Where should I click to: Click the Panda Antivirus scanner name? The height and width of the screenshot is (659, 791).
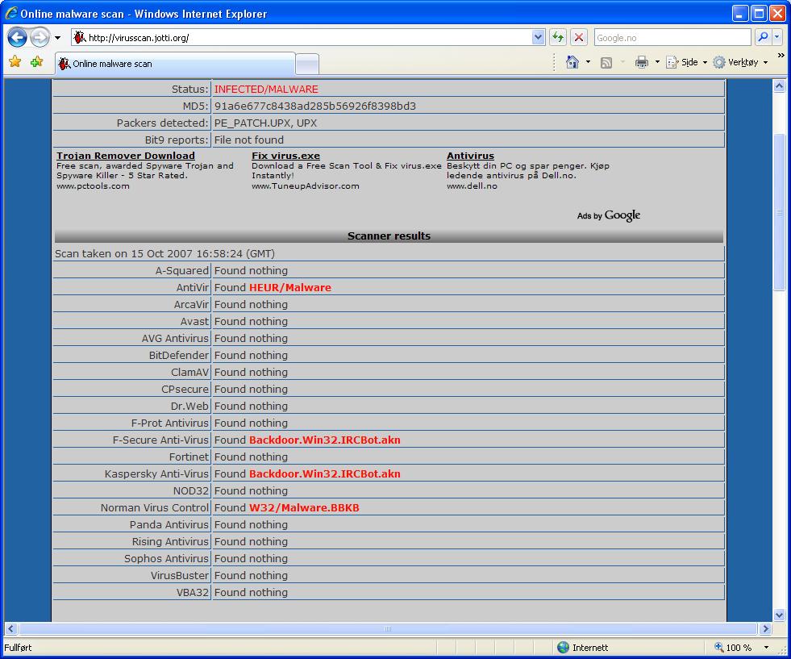coord(169,525)
